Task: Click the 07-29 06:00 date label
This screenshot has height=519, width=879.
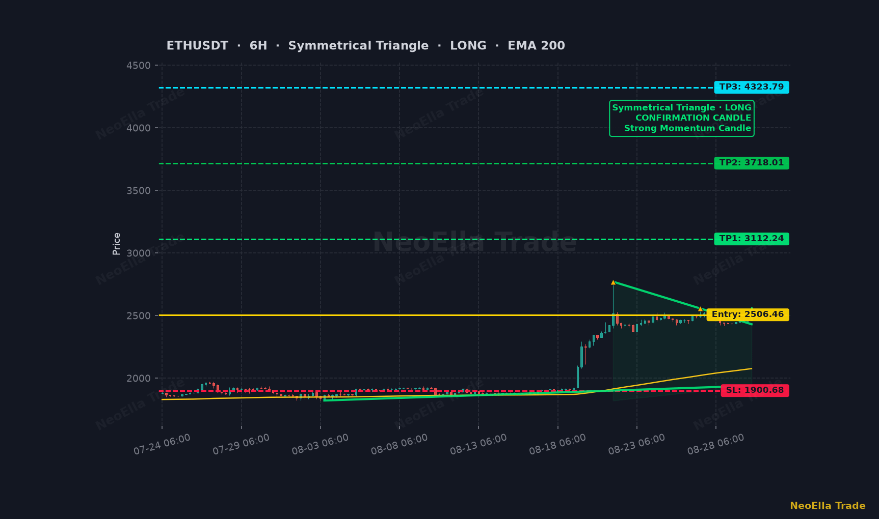Action: coord(241,444)
